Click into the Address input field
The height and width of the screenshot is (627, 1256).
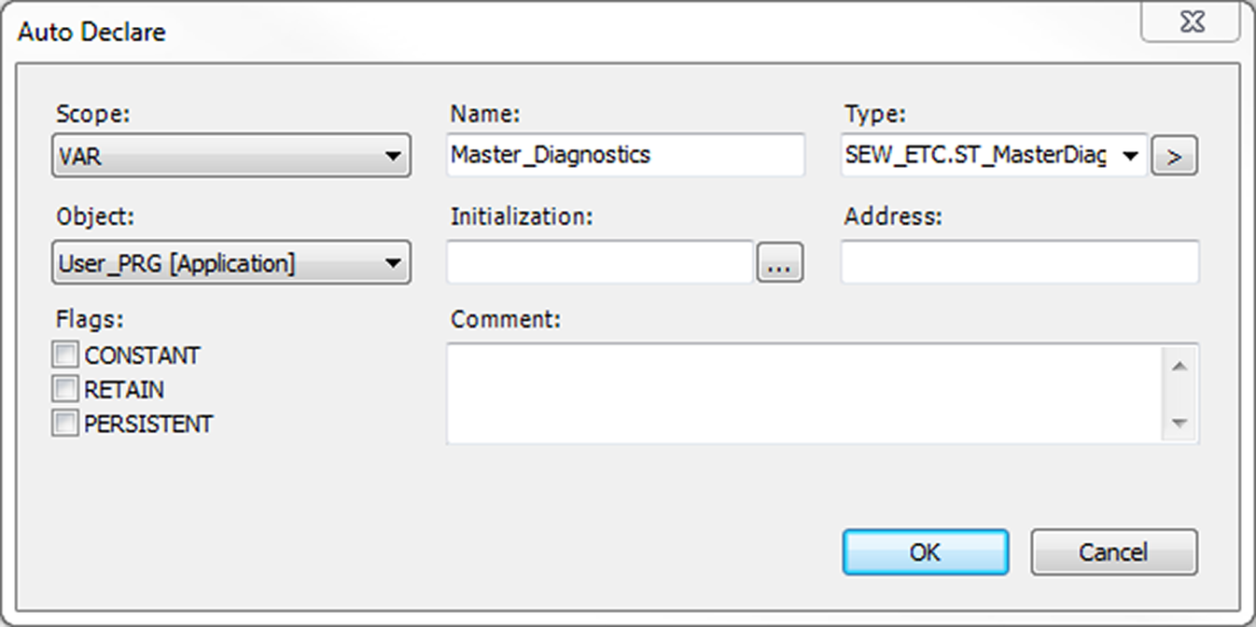pyautogui.click(x=1019, y=263)
